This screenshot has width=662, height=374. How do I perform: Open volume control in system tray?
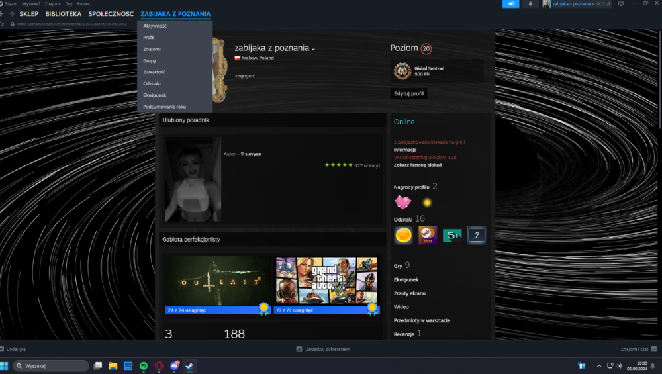point(619,366)
